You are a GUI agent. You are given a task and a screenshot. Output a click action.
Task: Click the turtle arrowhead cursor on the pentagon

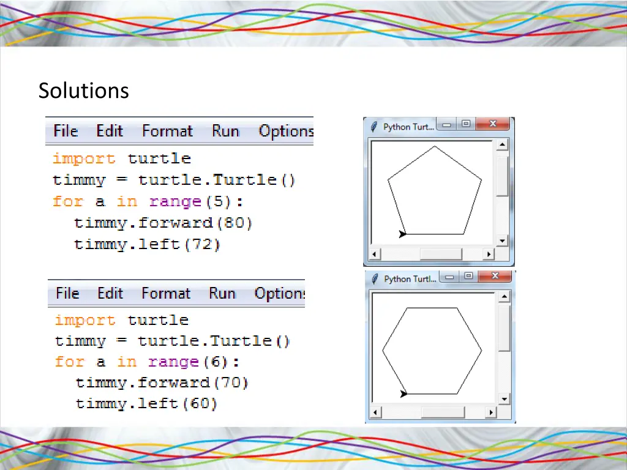click(x=403, y=234)
